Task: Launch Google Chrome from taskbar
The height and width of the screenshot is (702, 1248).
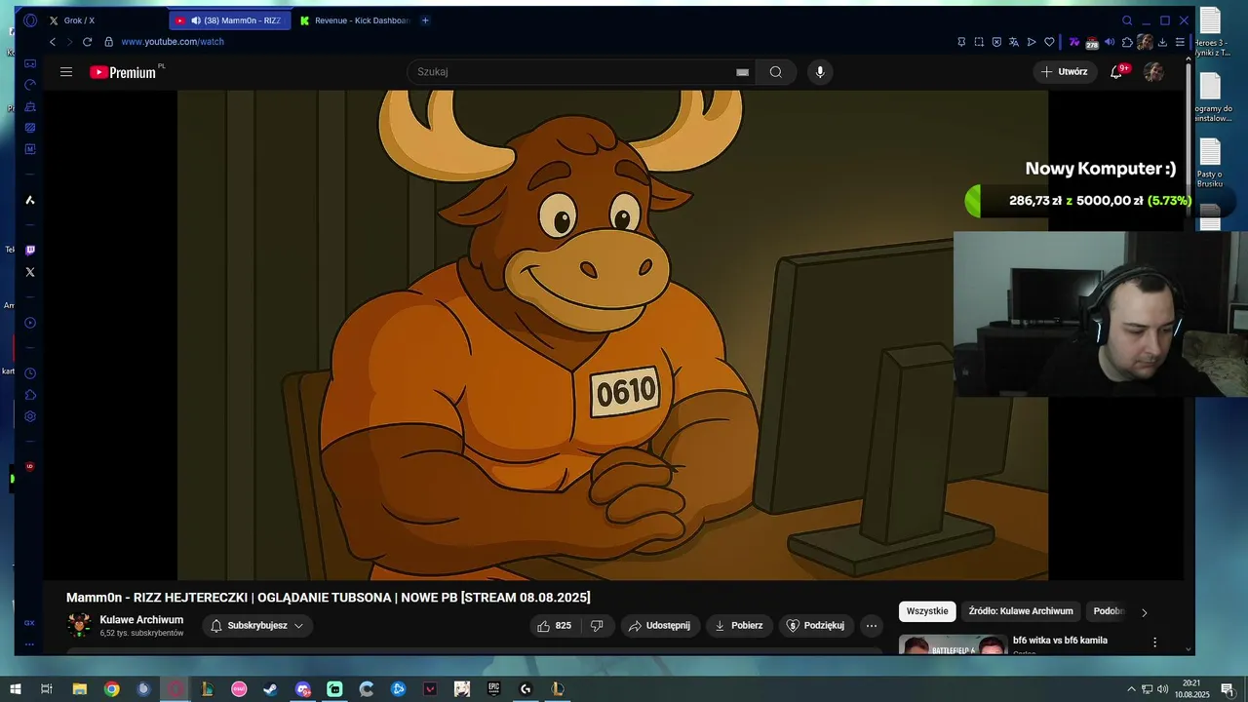Action: pos(112,689)
